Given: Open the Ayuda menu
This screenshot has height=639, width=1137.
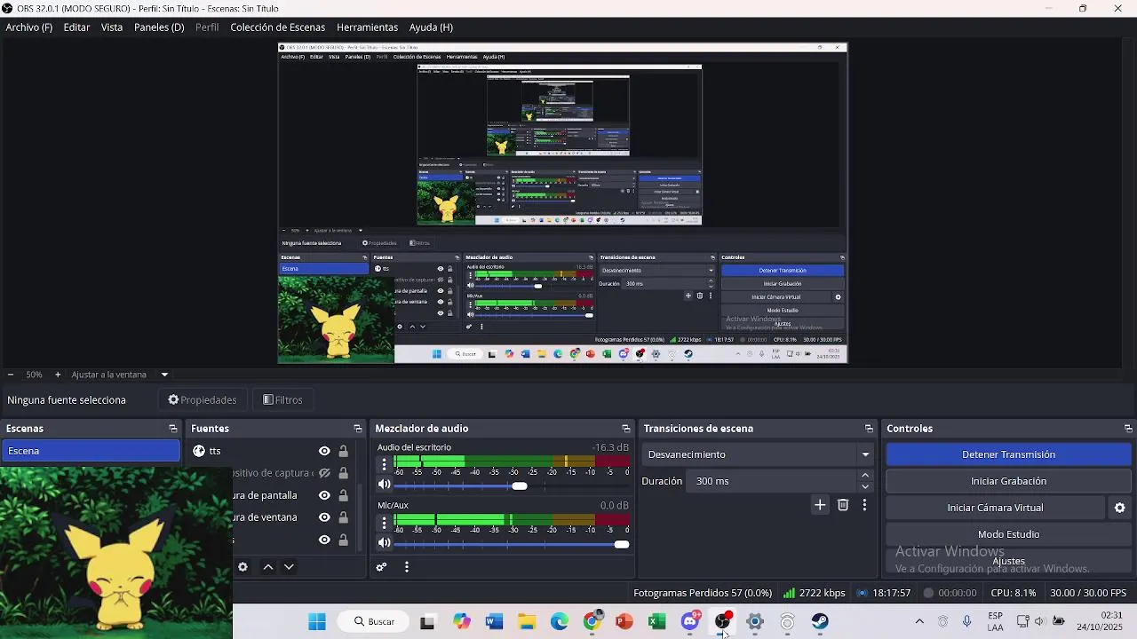Looking at the screenshot, I should (x=431, y=28).
